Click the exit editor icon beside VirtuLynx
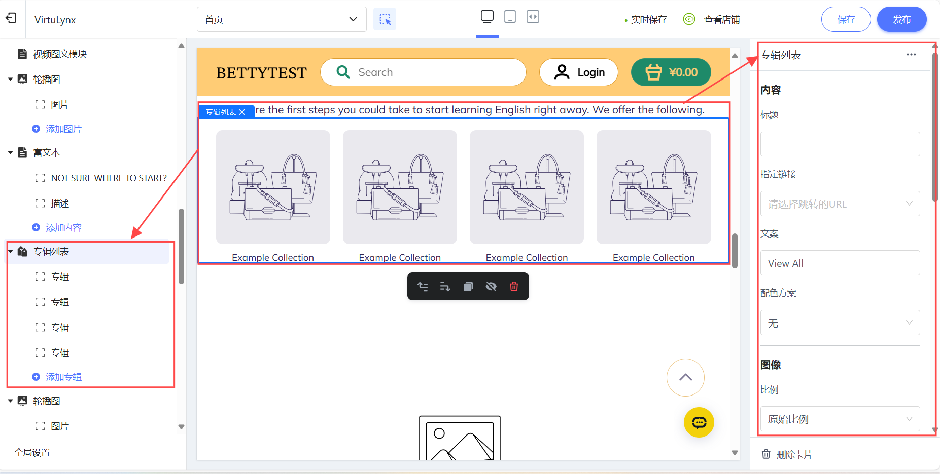 pos(11,19)
